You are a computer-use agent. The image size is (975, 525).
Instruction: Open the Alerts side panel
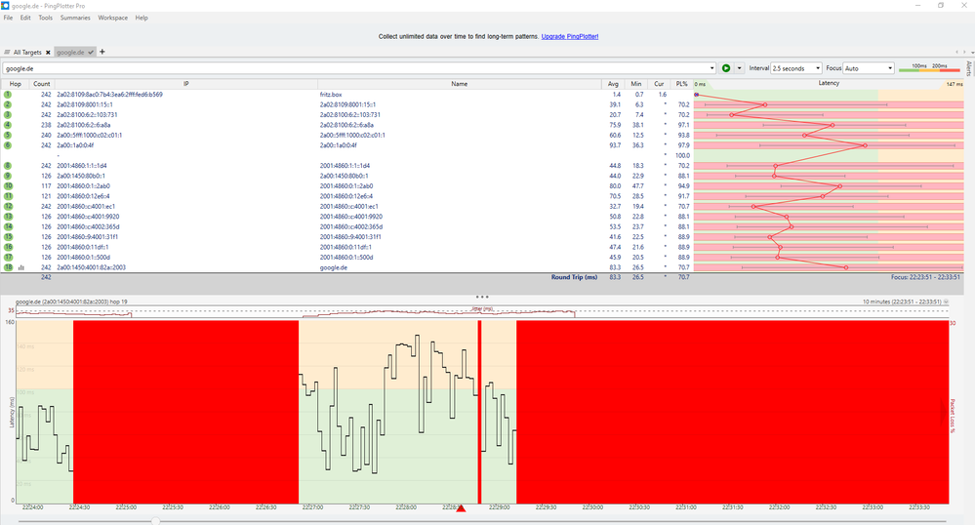pos(968,68)
